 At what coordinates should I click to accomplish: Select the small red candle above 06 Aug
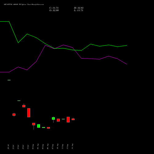(48, 128)
